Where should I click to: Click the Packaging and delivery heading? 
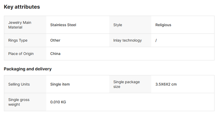[x=28, y=69]
